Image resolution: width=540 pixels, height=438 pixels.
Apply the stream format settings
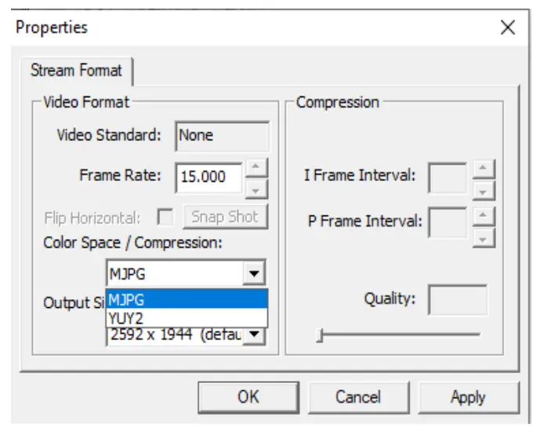click(x=468, y=397)
